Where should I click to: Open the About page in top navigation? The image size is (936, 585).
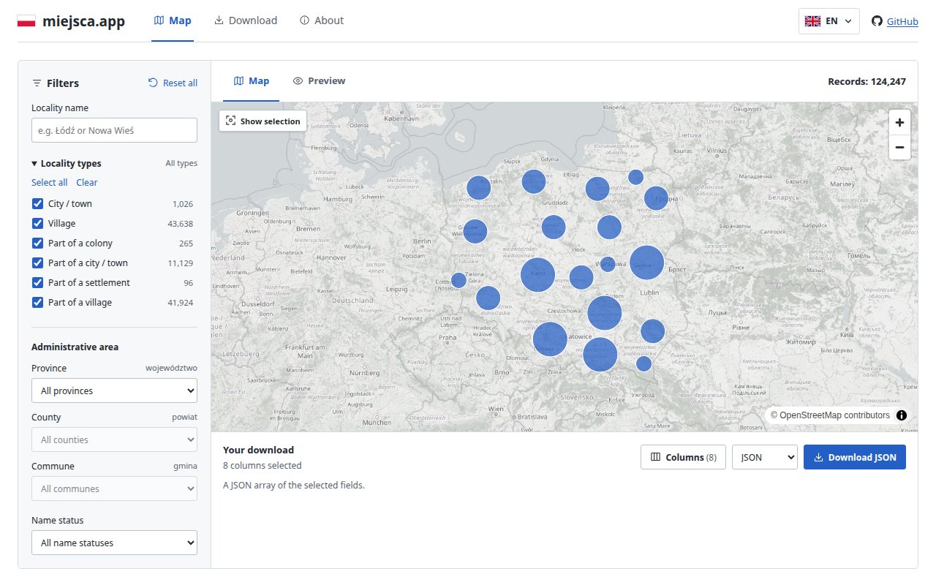click(322, 20)
